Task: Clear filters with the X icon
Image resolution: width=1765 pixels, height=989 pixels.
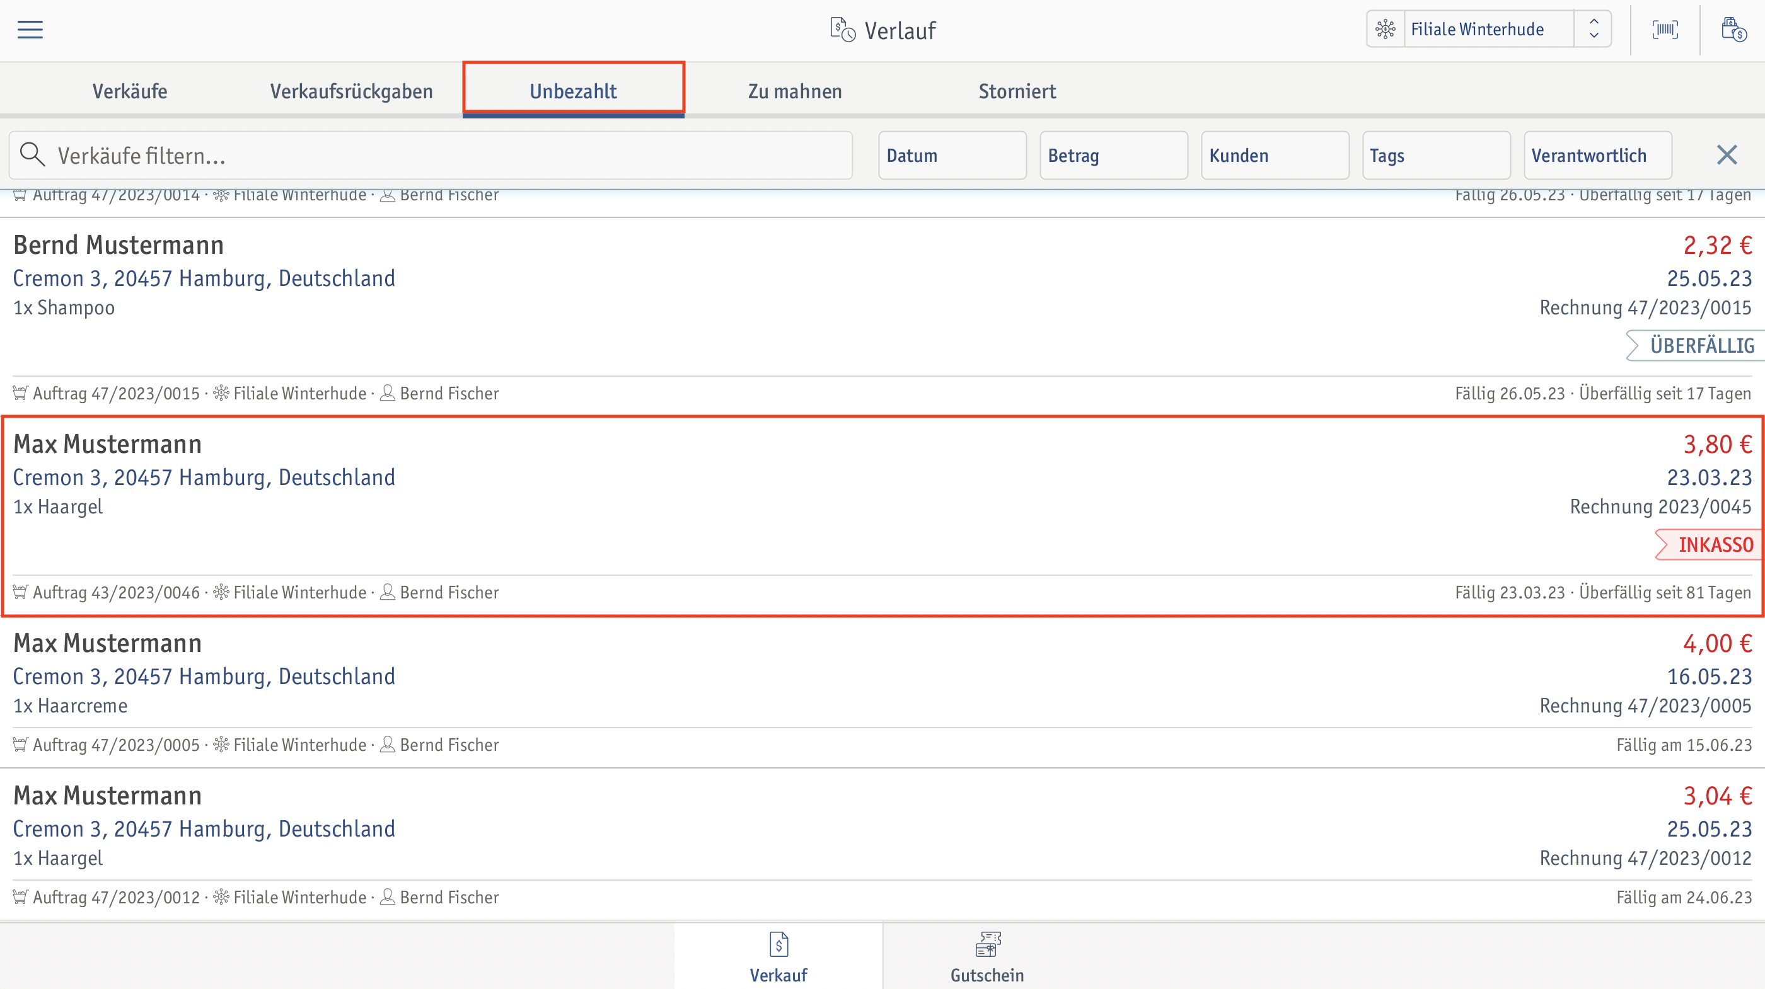Action: coord(1727,155)
